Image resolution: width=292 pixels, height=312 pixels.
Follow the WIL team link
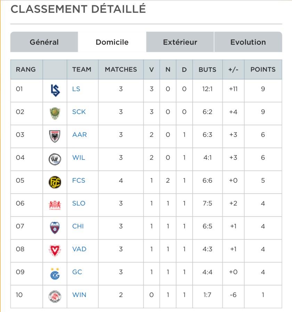[x=79, y=158]
